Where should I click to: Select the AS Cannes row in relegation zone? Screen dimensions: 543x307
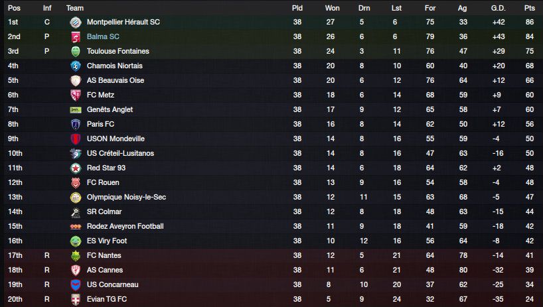point(271,270)
